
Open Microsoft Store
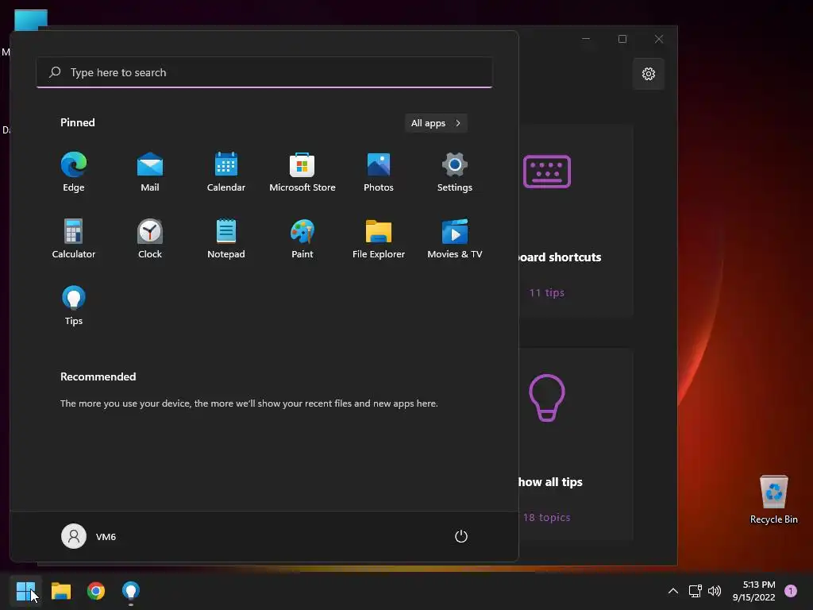coord(302,172)
